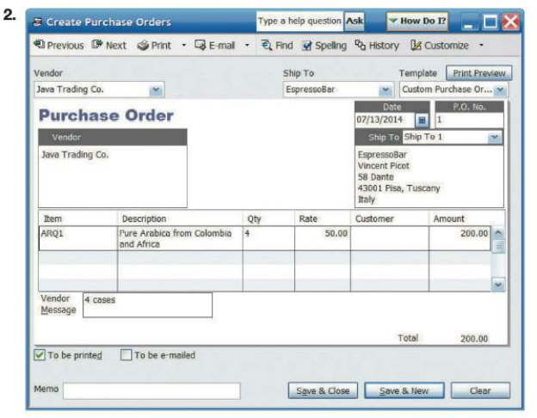Image resolution: width=537 pixels, height=418 pixels.
Task: Open the calendar date picker
Action: click(423, 120)
